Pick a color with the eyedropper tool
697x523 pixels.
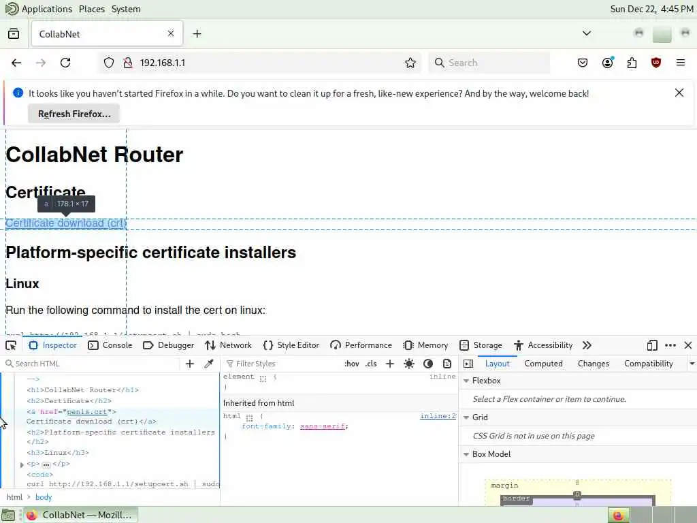[x=209, y=364]
